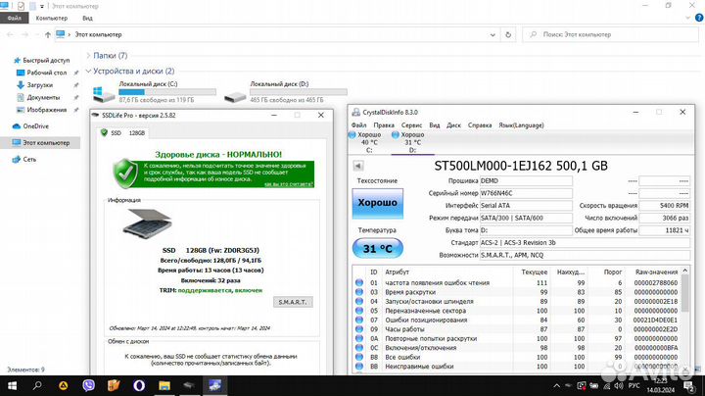Click status circle of 'Частота появления ошибок чтения' row
Screen dimensions: 705x396
359,282
